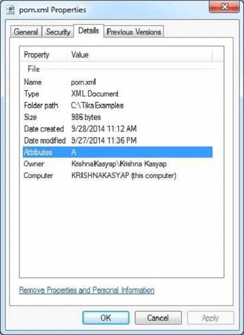Select the highlighted Attributes row
This screenshot has width=244, height=335.
(118, 152)
